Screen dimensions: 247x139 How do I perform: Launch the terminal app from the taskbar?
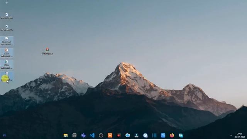[136, 135]
